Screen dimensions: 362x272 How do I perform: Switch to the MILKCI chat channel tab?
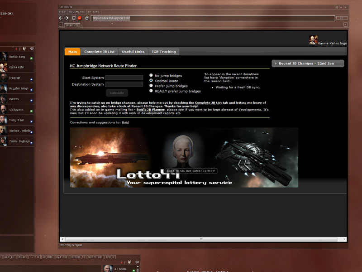tap(23, 257)
